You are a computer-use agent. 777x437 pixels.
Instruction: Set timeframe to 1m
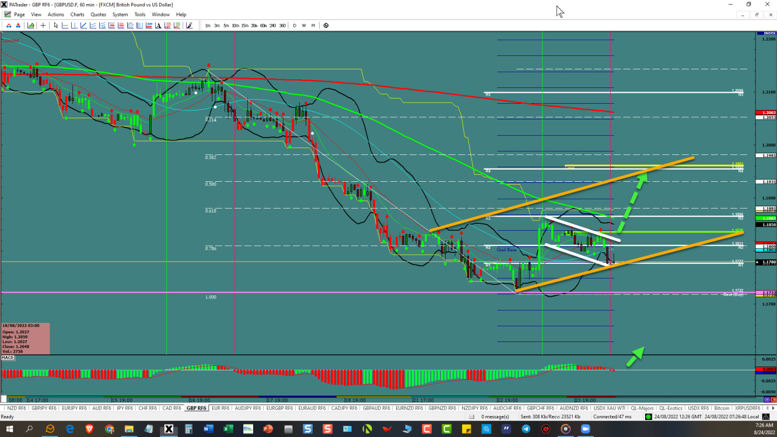(x=208, y=26)
